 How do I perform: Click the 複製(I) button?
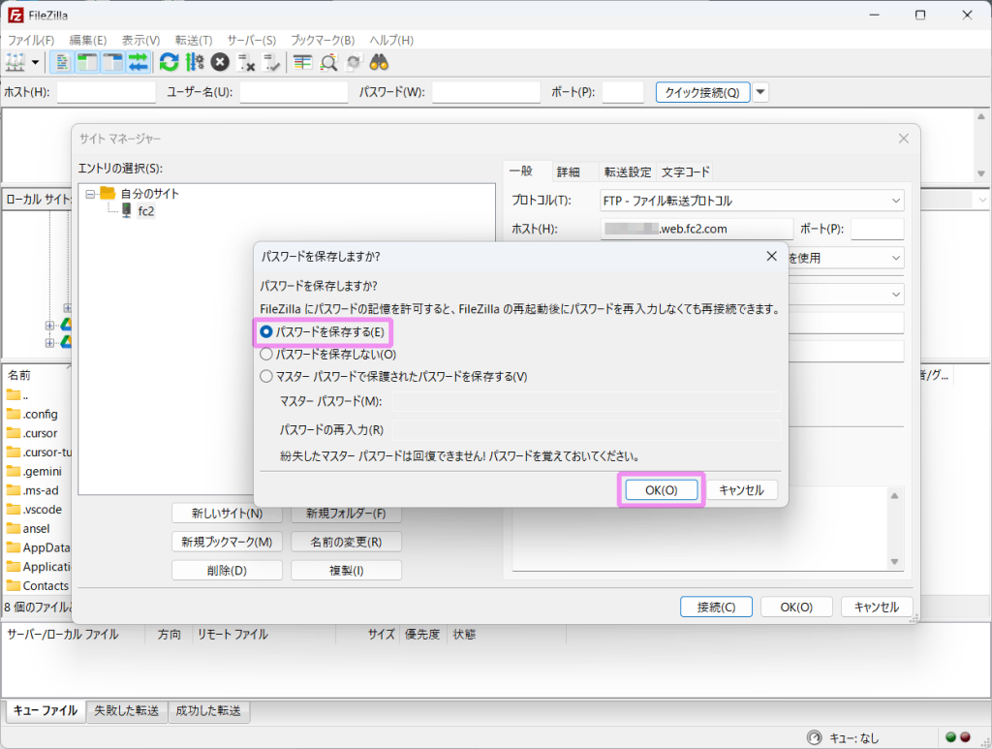[346, 571]
